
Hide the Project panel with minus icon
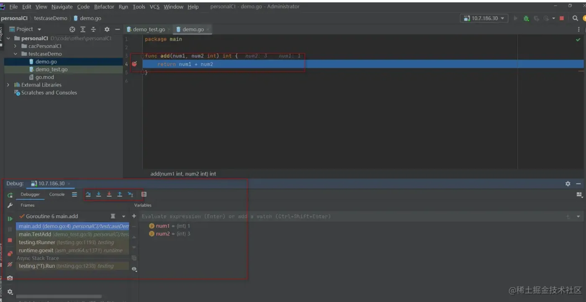point(118,29)
